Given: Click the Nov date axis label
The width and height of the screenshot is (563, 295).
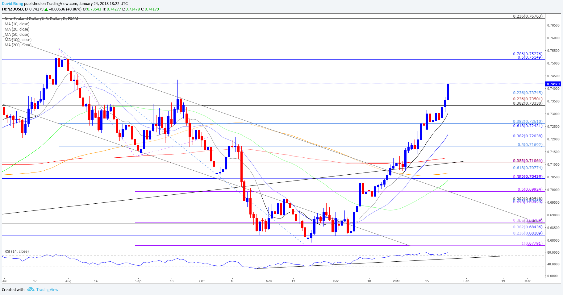Looking at the screenshot, I should [x=269, y=281].
